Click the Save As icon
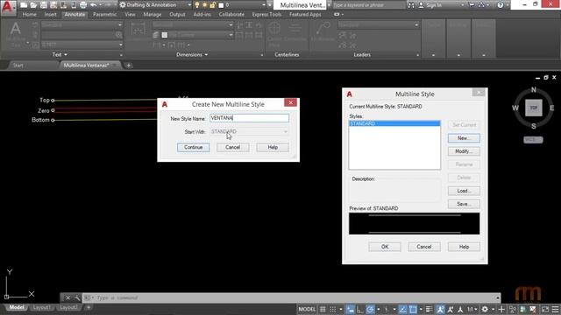Image resolution: width=561 pixels, height=315 pixels. [x=53, y=5]
